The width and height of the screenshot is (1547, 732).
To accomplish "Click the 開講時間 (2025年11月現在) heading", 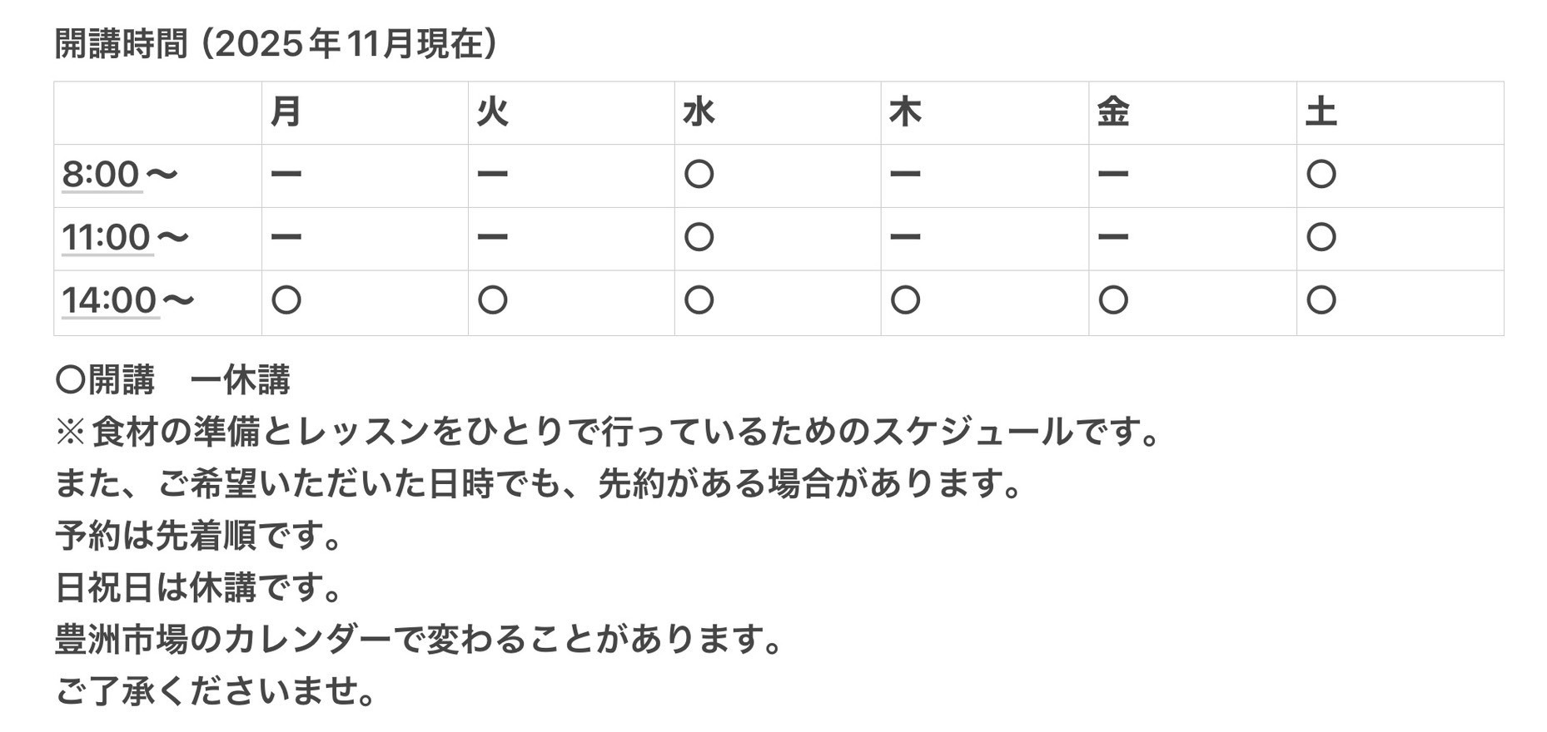I will click(x=276, y=44).
